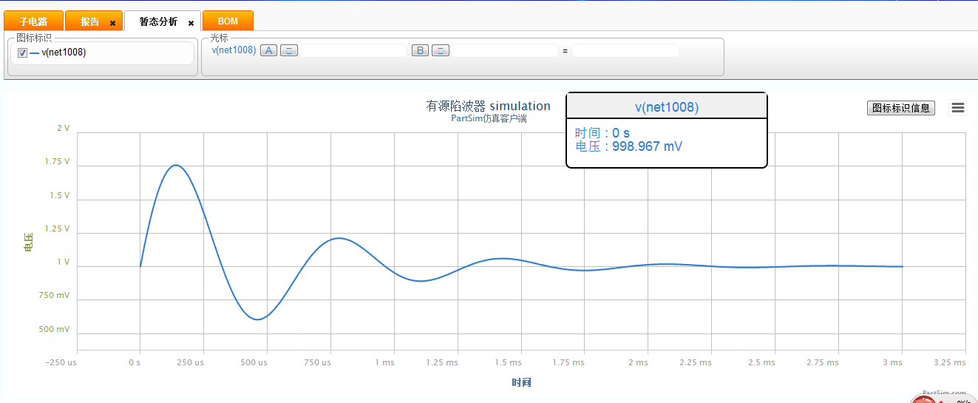
Task: Click the 500 mV y-axis label
Action: pos(55,329)
